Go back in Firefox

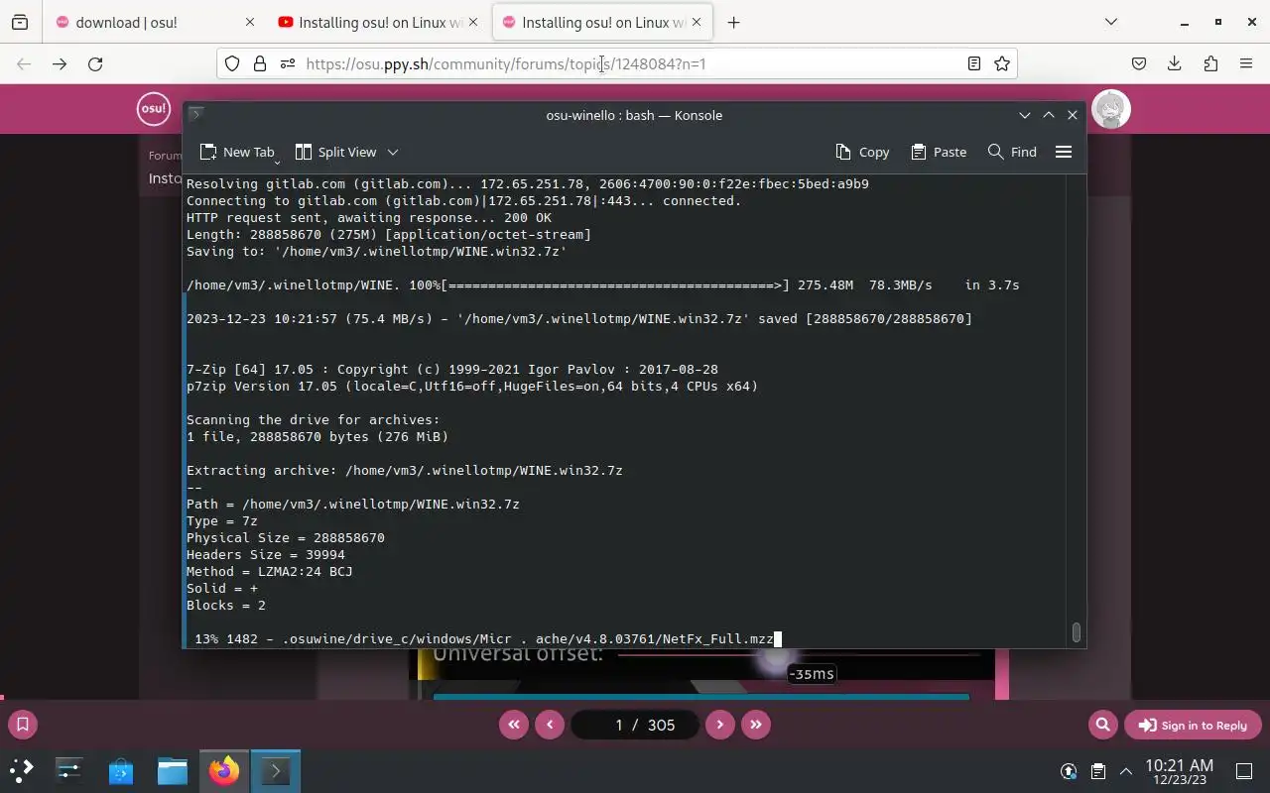24,63
